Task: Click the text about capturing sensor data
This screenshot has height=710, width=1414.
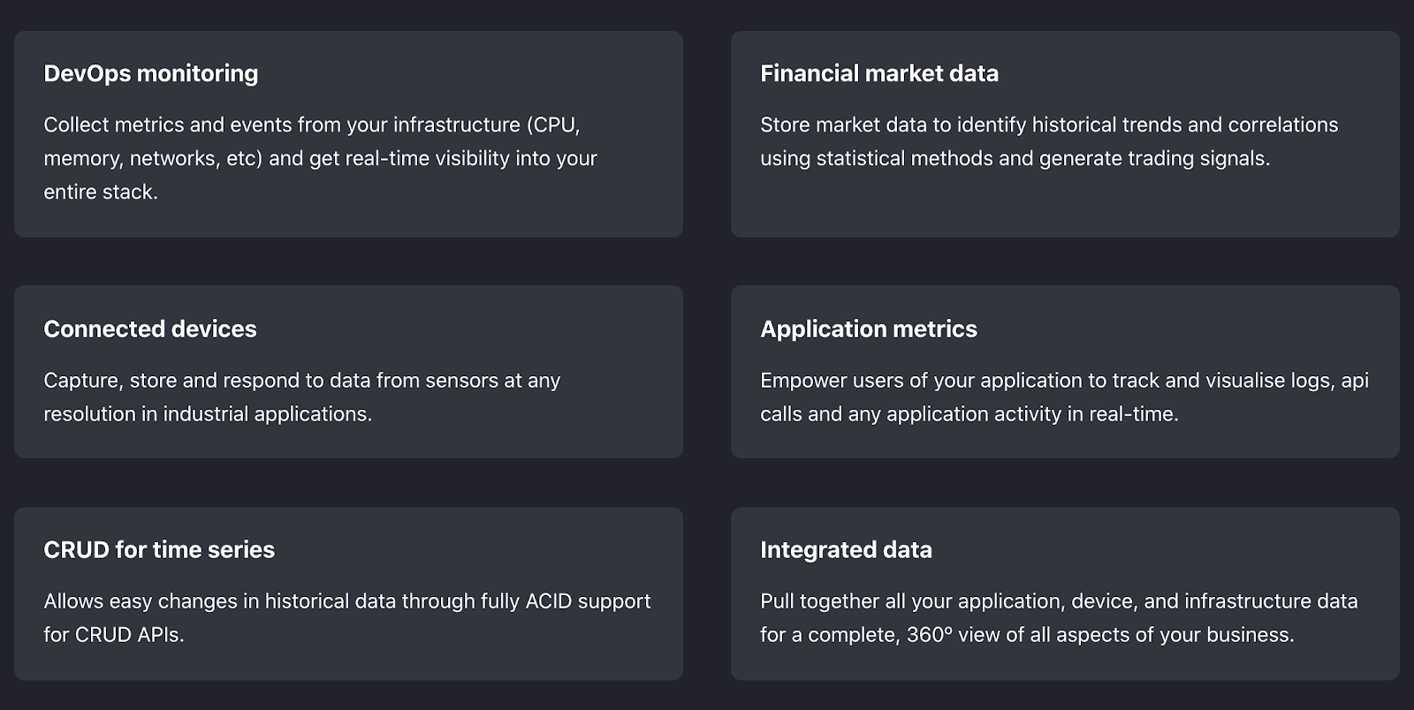Action: click(301, 397)
